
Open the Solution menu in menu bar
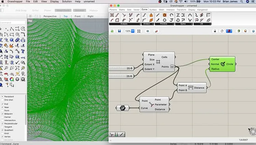(67, 1)
